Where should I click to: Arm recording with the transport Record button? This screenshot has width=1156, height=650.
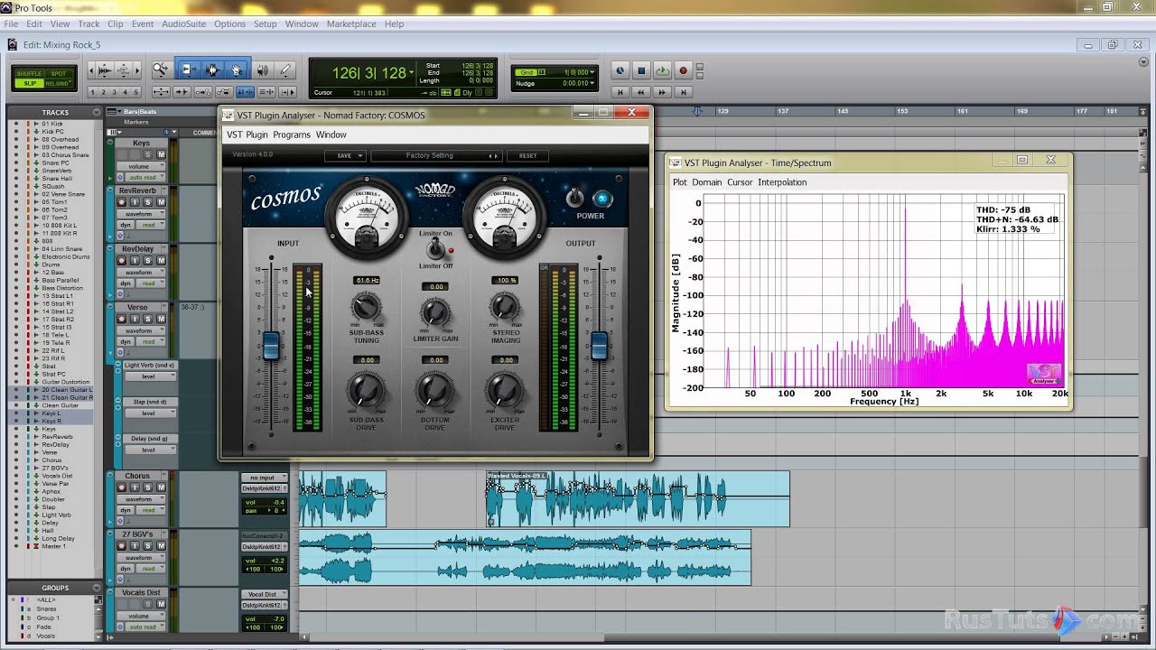click(x=684, y=70)
